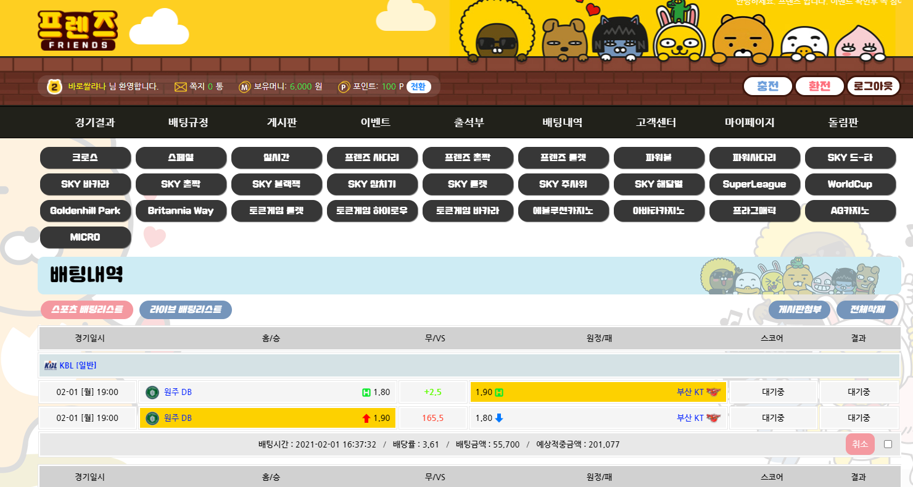Open the 마이페이지 menu
Screen dimensions: 913x487
(750, 122)
